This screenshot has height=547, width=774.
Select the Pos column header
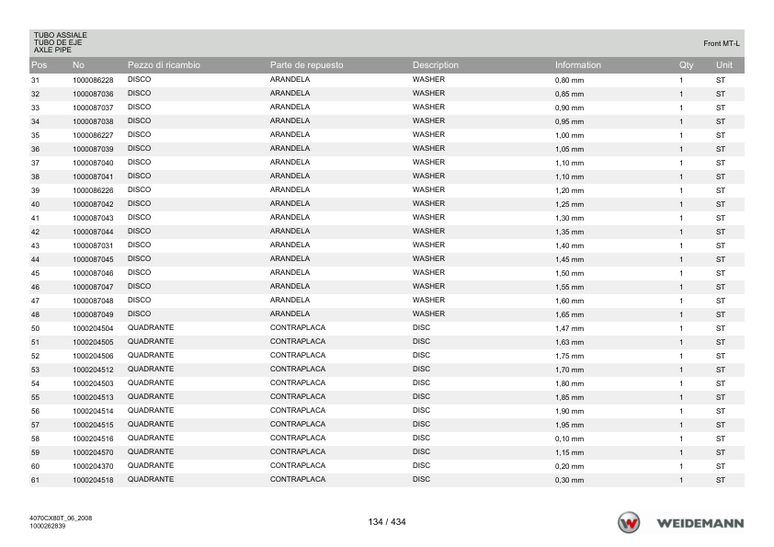pos(39,65)
